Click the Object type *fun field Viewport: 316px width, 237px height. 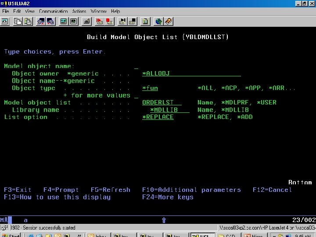pos(150,88)
